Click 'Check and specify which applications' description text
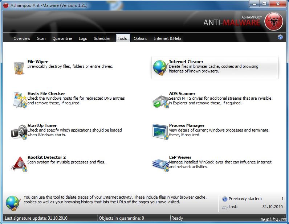 click(x=75, y=133)
